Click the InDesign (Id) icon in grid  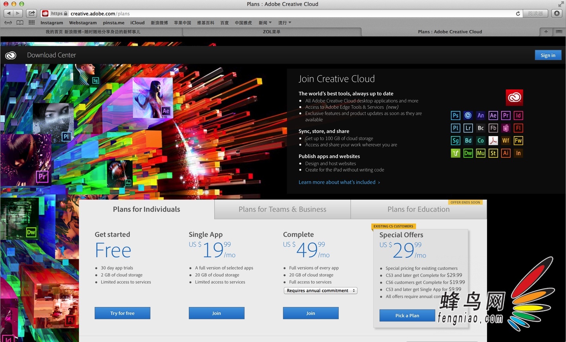pyautogui.click(x=518, y=115)
